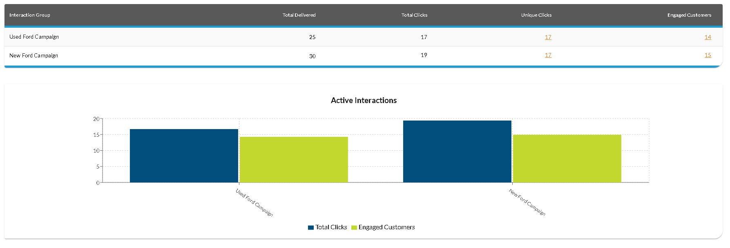Click New Ford Campaign's green Engaged Customers bar

(x=567, y=159)
